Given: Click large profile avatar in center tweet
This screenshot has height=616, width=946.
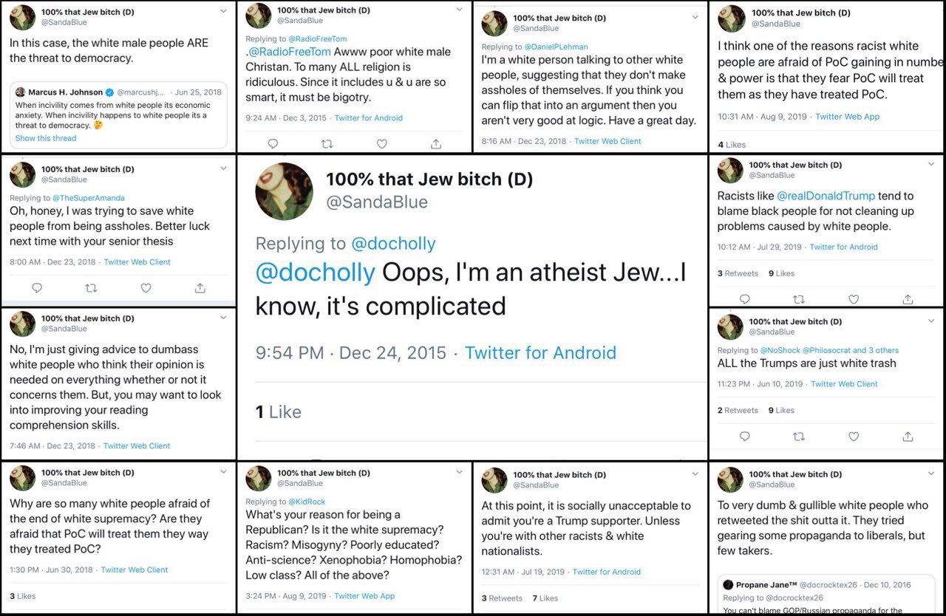Looking at the screenshot, I should coord(284,191).
